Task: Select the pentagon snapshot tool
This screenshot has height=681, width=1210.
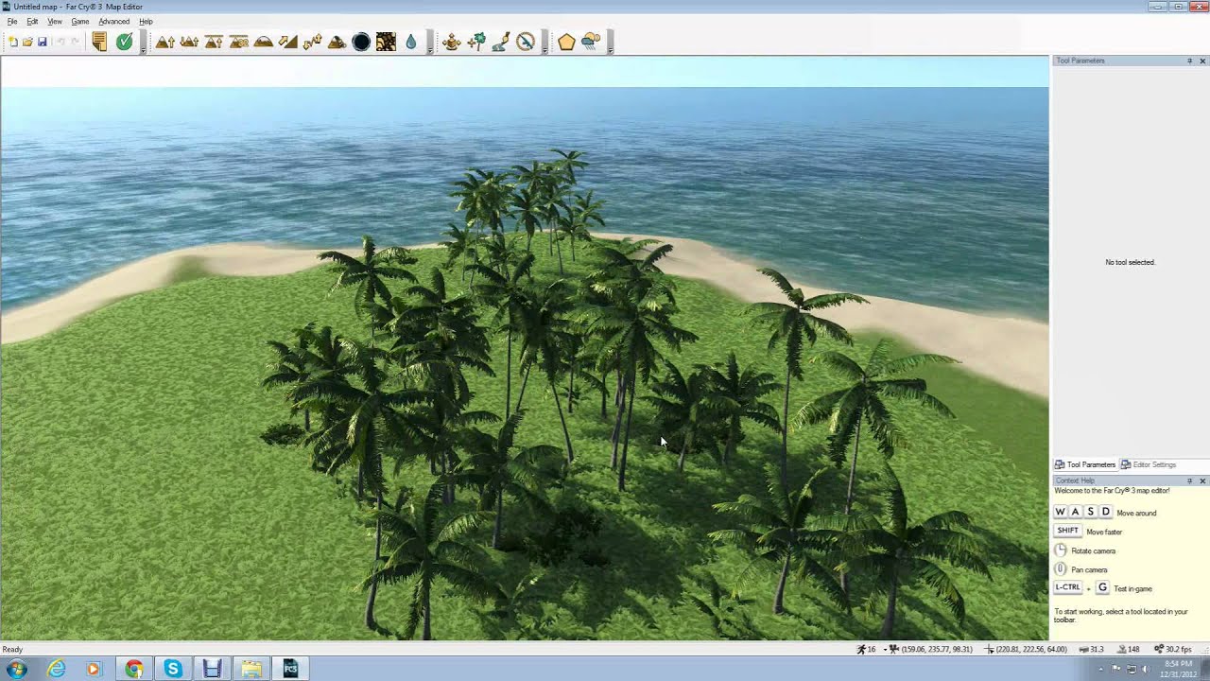Action: (x=566, y=42)
